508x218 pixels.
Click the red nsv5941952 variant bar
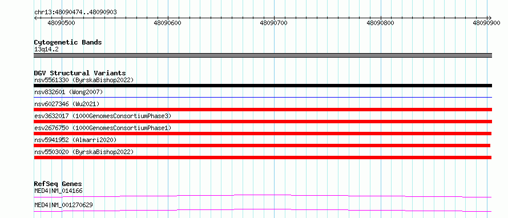click(262, 146)
